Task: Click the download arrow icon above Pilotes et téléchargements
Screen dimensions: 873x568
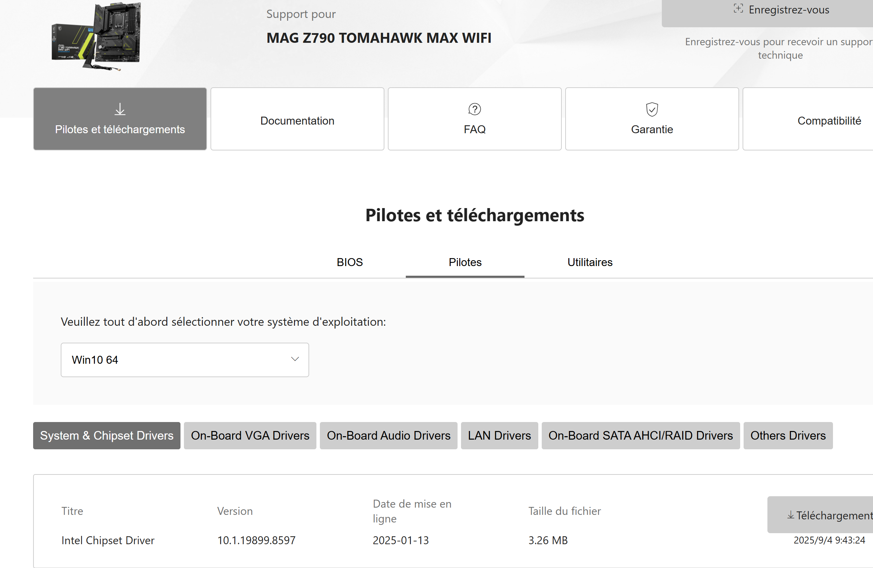Action: pyautogui.click(x=120, y=109)
